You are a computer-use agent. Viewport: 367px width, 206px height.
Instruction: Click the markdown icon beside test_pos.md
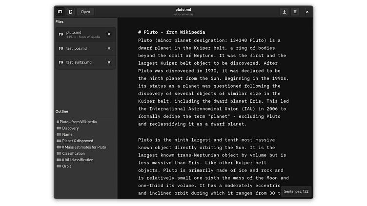point(61,48)
